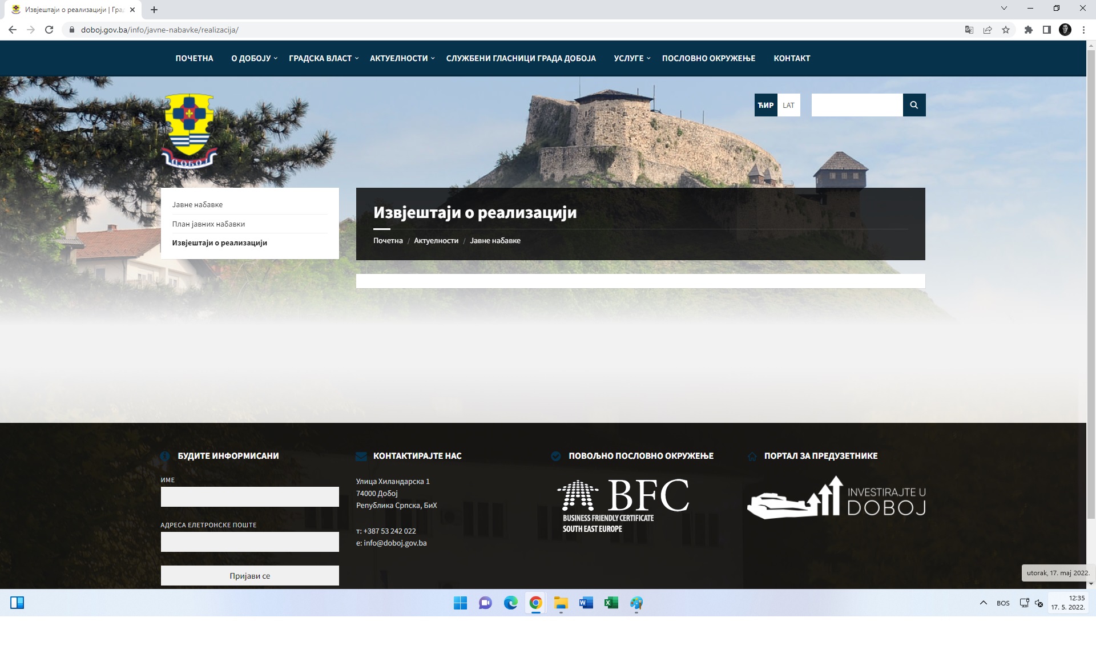Viewport: 1096px width, 654px height.
Task: Click the address bar URL
Action: click(160, 30)
